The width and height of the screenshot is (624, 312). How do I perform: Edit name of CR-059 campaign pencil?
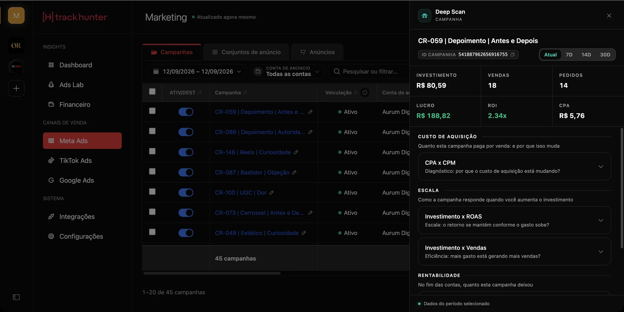click(x=310, y=112)
